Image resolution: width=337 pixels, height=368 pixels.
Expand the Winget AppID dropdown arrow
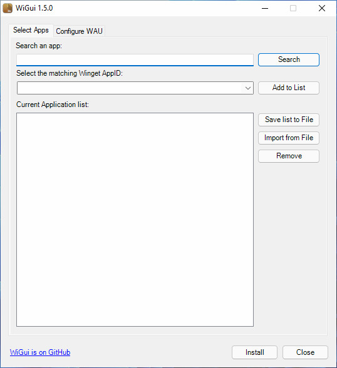(248, 88)
